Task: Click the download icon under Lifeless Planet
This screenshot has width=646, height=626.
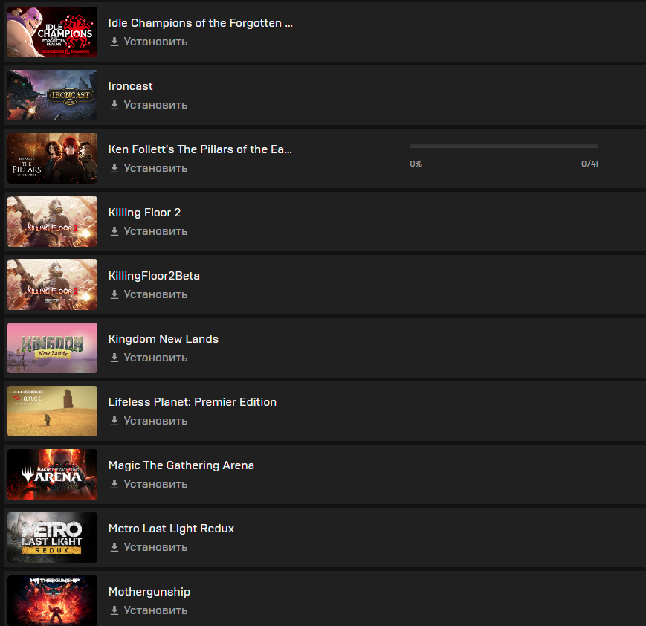Action: pyautogui.click(x=114, y=421)
